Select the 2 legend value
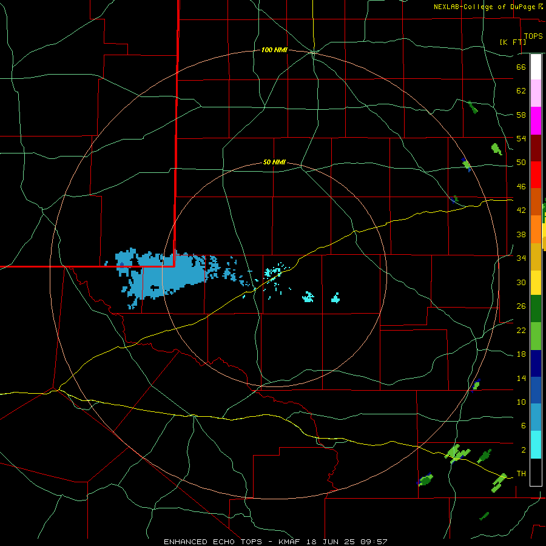The width and height of the screenshot is (546, 546). pos(523,450)
